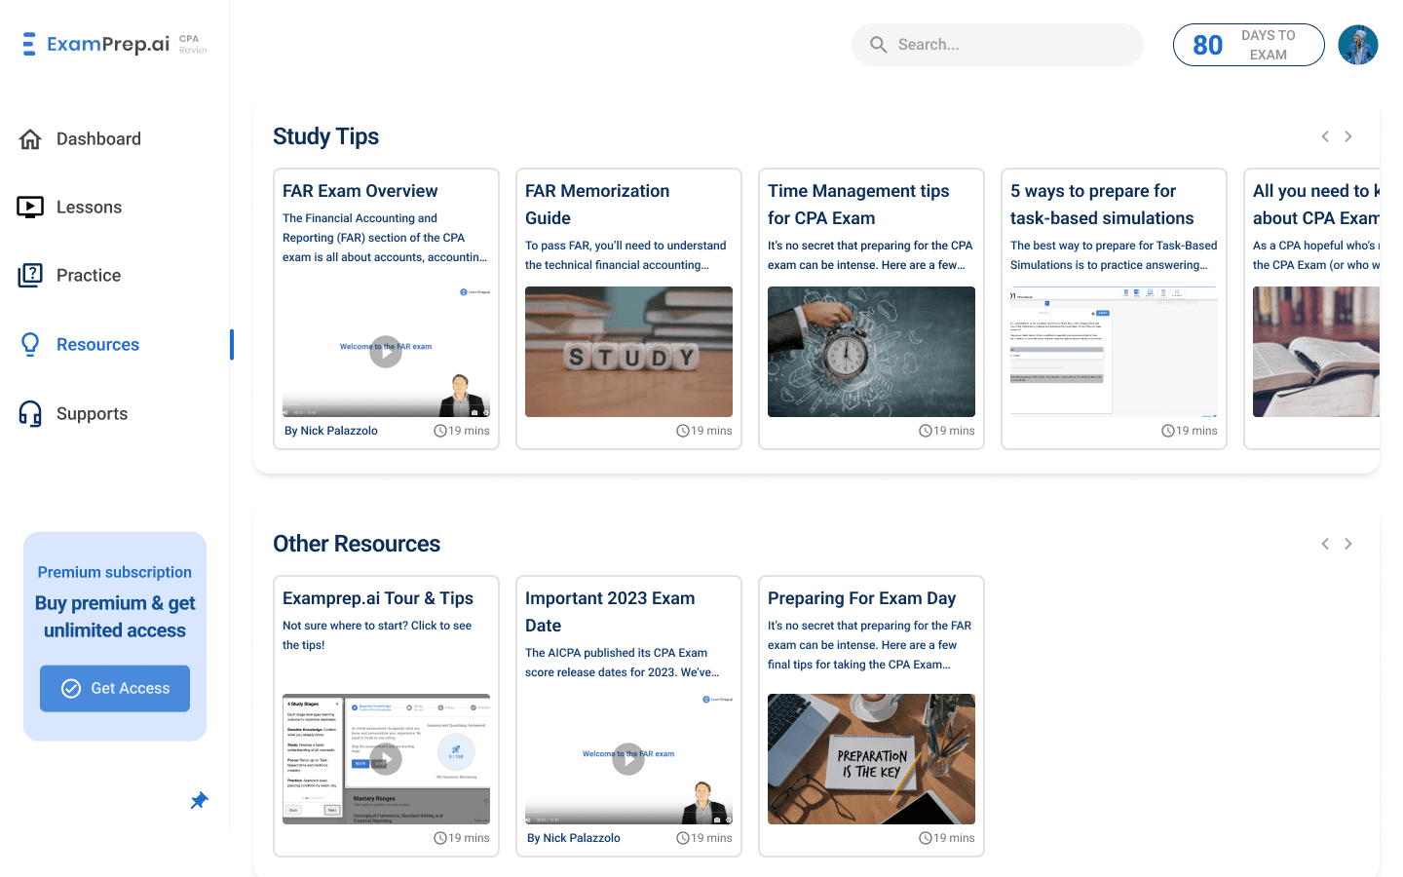The image size is (1403, 877).
Task: Click clock icon on FAR Memorization Guide card
Action: coord(683,431)
